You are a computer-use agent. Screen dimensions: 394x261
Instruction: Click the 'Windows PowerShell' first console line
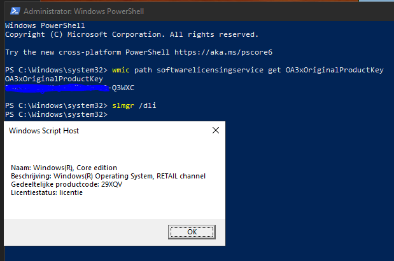pos(45,25)
